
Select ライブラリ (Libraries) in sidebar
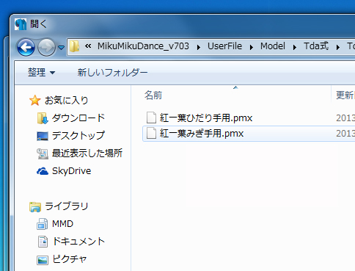point(67,206)
